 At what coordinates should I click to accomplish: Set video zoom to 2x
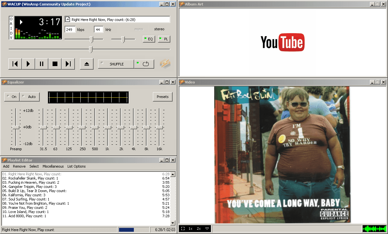click(199, 229)
